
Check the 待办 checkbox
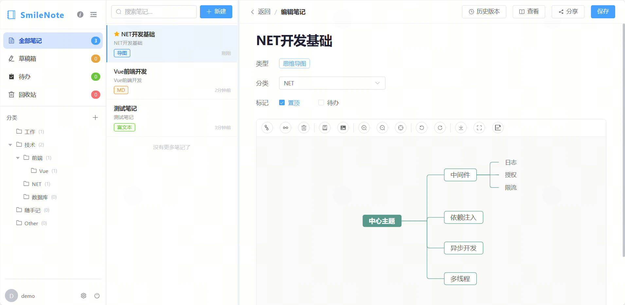tap(321, 103)
